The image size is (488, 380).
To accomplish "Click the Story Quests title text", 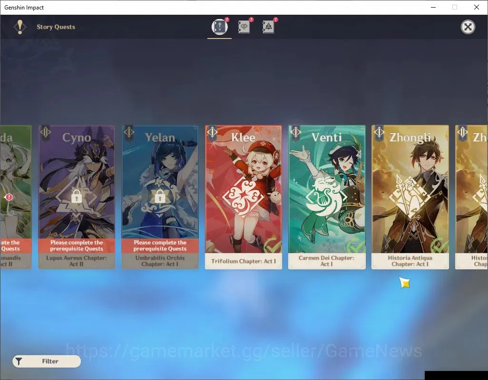I will click(x=56, y=27).
